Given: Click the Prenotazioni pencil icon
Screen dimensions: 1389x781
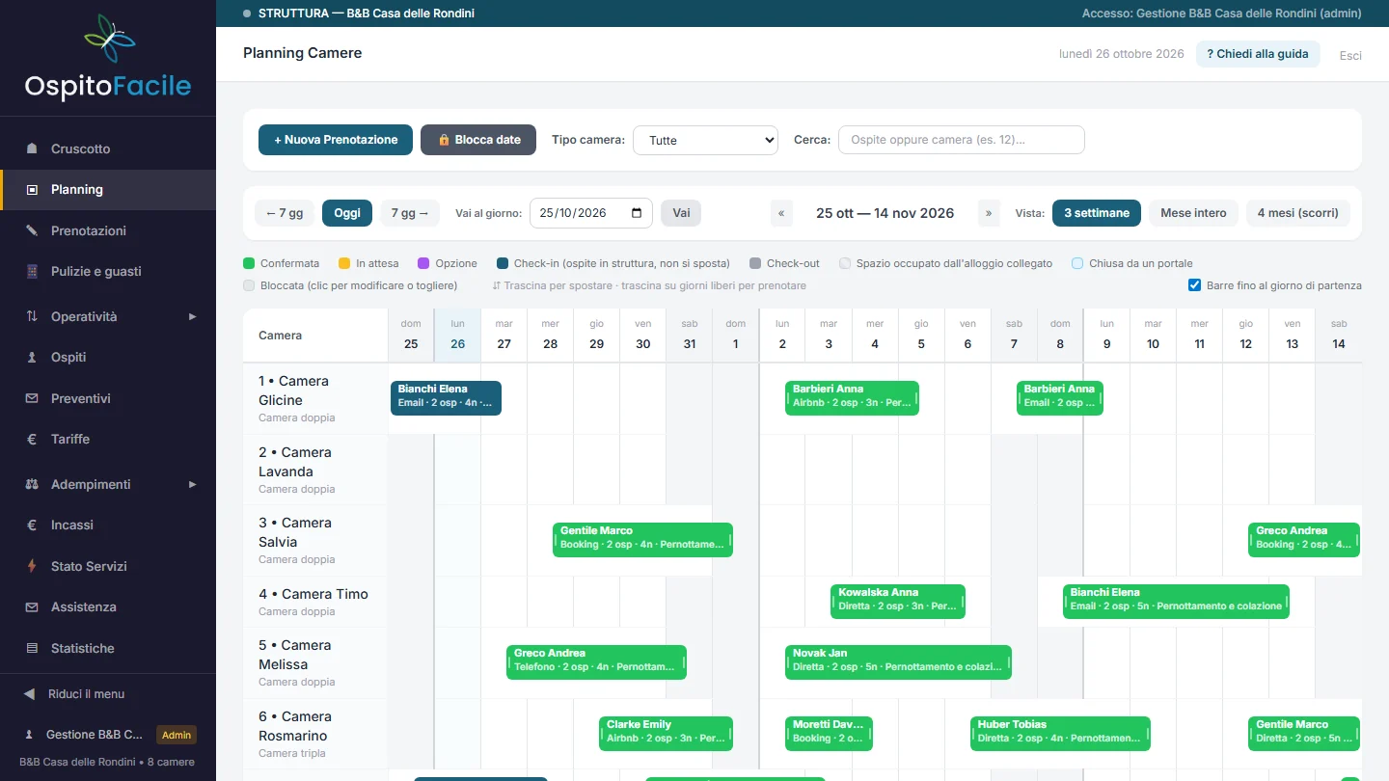Looking at the screenshot, I should 32,230.
